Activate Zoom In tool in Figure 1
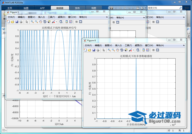 pos(32,22)
